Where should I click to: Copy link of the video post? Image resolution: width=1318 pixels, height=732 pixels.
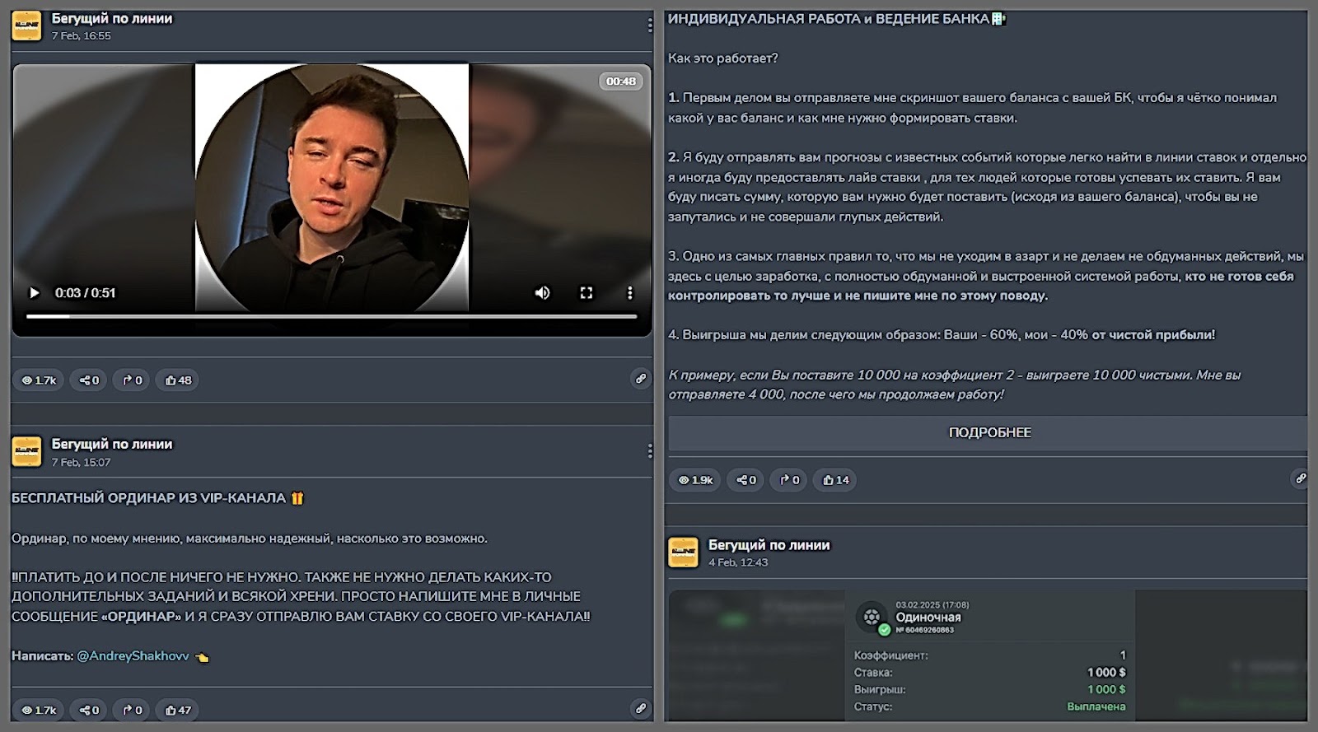(640, 379)
